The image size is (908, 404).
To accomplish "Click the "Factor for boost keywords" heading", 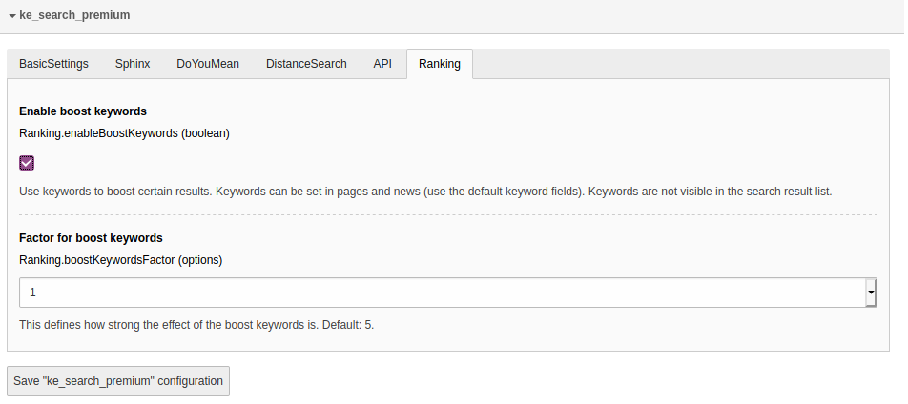I will 91,238.
